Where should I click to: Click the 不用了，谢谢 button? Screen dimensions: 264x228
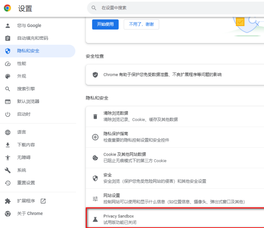[141, 24]
